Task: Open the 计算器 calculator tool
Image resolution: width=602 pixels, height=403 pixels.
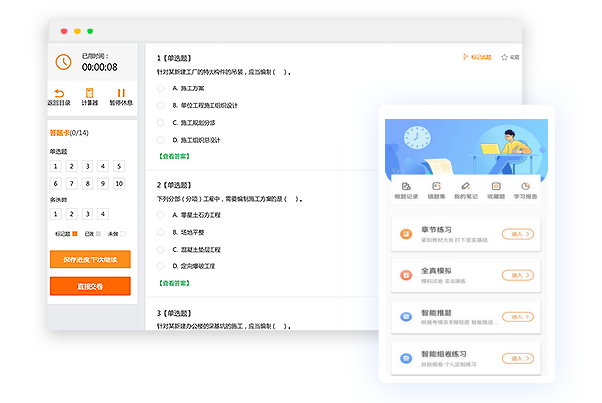Action: tap(90, 93)
